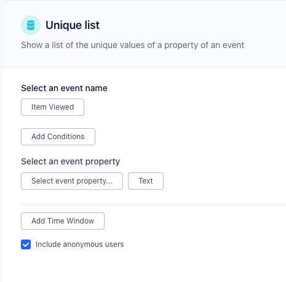Image resolution: width=286 pixels, height=282 pixels.
Task: Open the Item Viewed event dropdown
Action: 52,107
